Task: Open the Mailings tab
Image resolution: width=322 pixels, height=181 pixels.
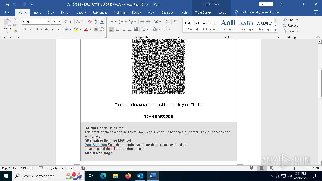Action: [119, 12]
